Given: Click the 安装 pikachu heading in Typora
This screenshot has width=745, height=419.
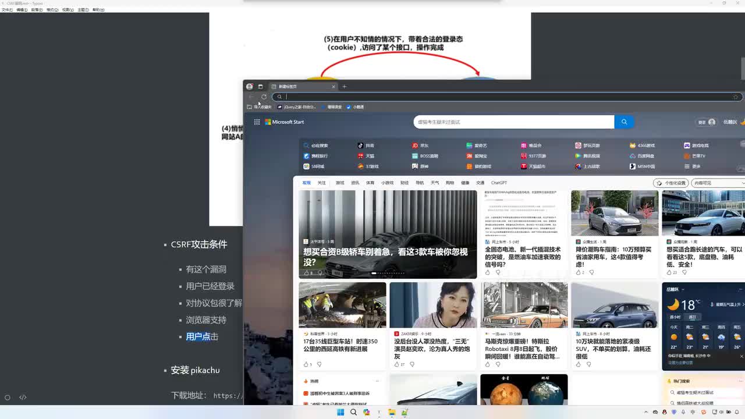Looking at the screenshot, I should coord(195,370).
